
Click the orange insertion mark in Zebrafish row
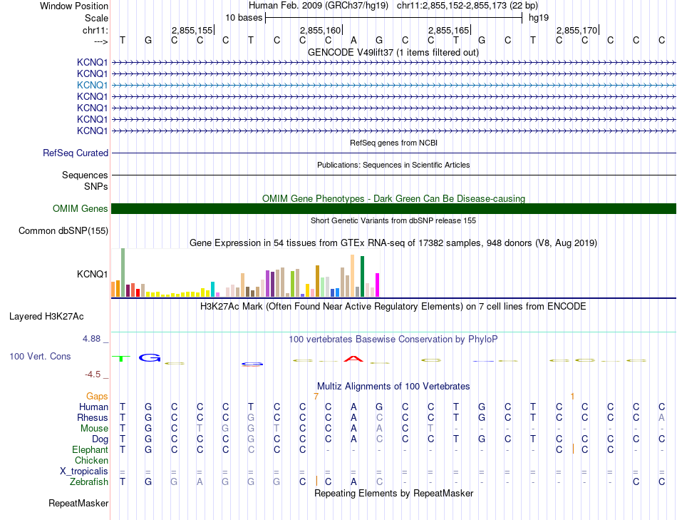click(x=316, y=481)
